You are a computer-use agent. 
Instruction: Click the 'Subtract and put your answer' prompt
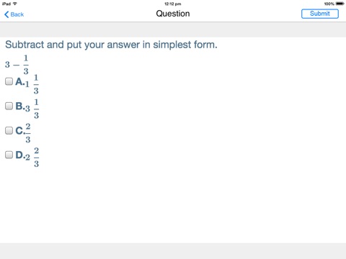point(111,45)
